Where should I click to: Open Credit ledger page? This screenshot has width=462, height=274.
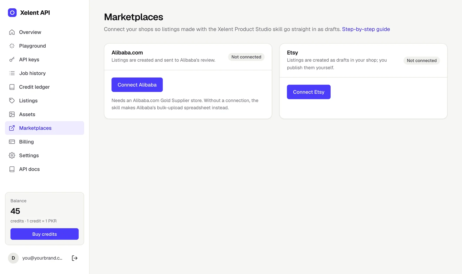[x=44, y=87]
